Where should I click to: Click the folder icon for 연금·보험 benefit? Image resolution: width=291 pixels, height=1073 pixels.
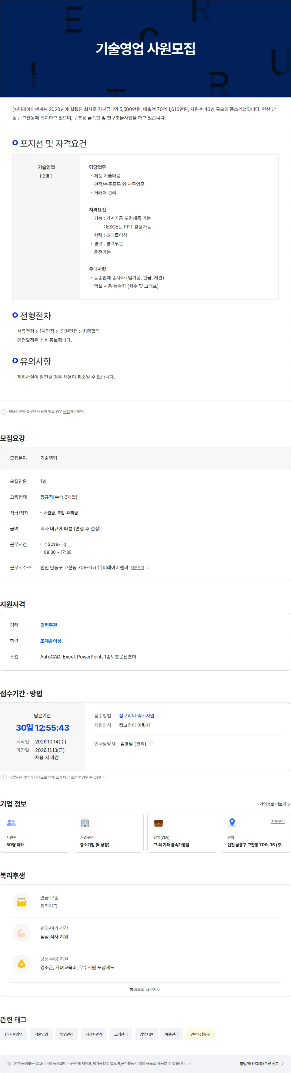click(x=22, y=902)
